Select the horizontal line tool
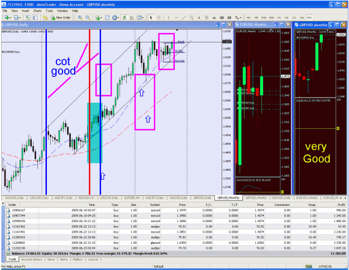 pyautogui.click(x=176, y=17)
